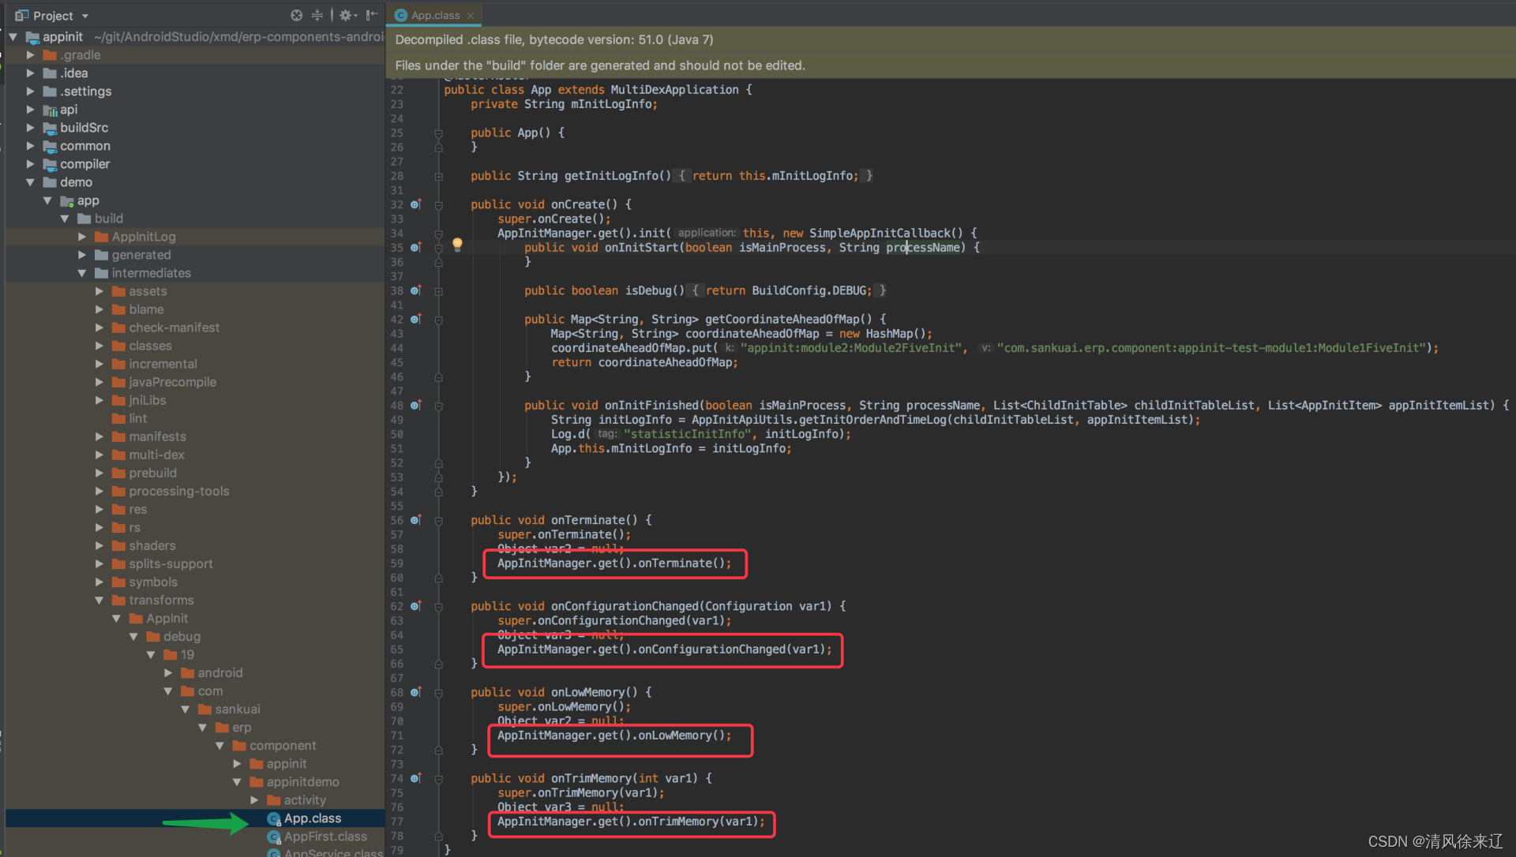The height and width of the screenshot is (857, 1516).
Task: Select the appinitdemo folder
Action: pyautogui.click(x=302, y=781)
